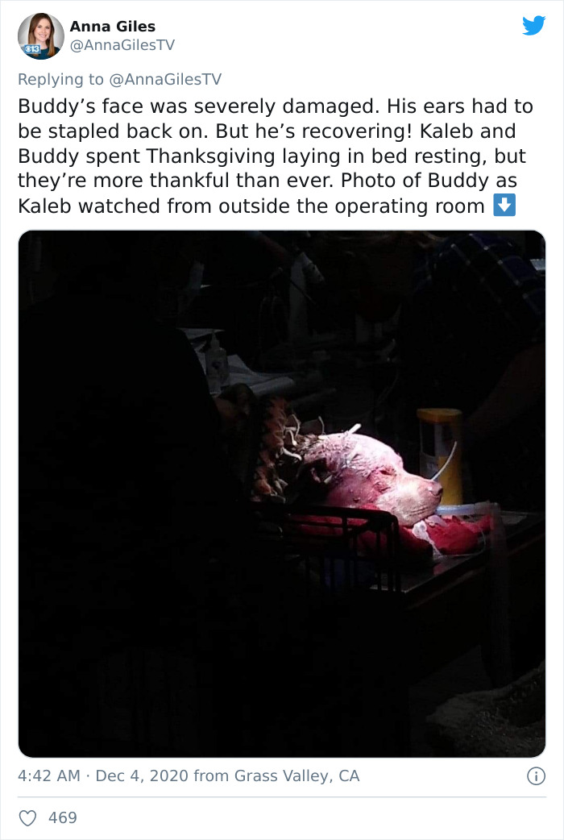This screenshot has width=564, height=840.
Task: Follow the @AnnaGilesTV mention in reply line
Action: click(165, 79)
